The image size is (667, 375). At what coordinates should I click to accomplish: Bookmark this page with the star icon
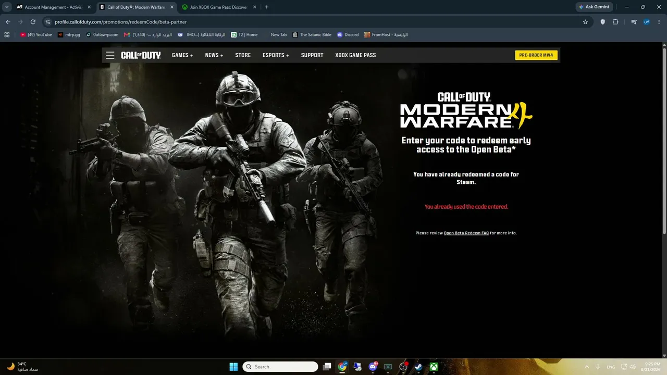click(x=585, y=22)
